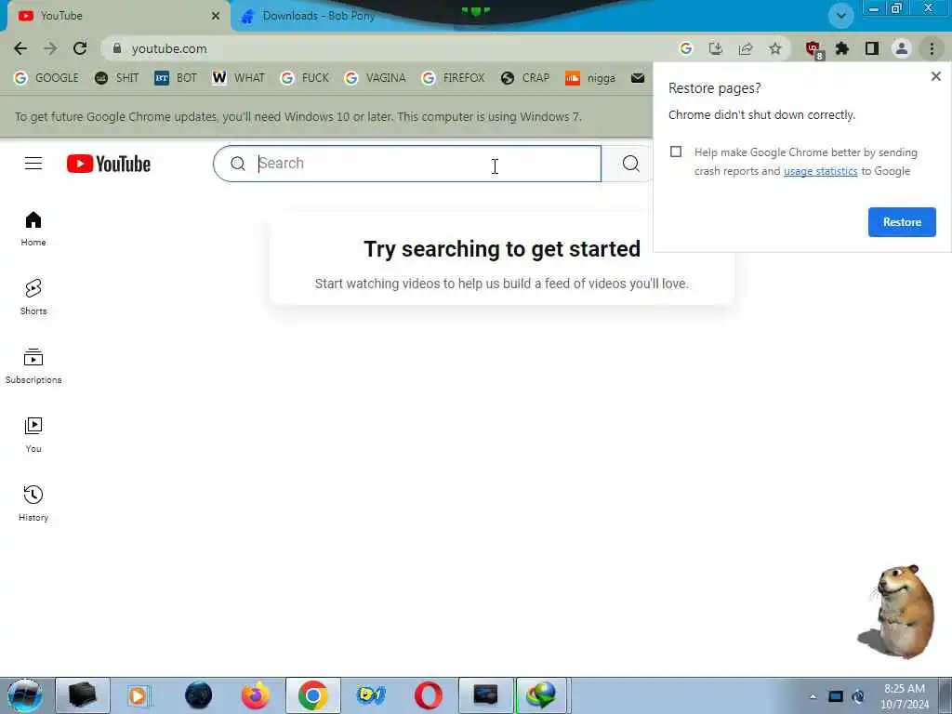Switch to the YouTube tab
Image resolution: width=952 pixels, height=714 pixels.
coord(115,16)
